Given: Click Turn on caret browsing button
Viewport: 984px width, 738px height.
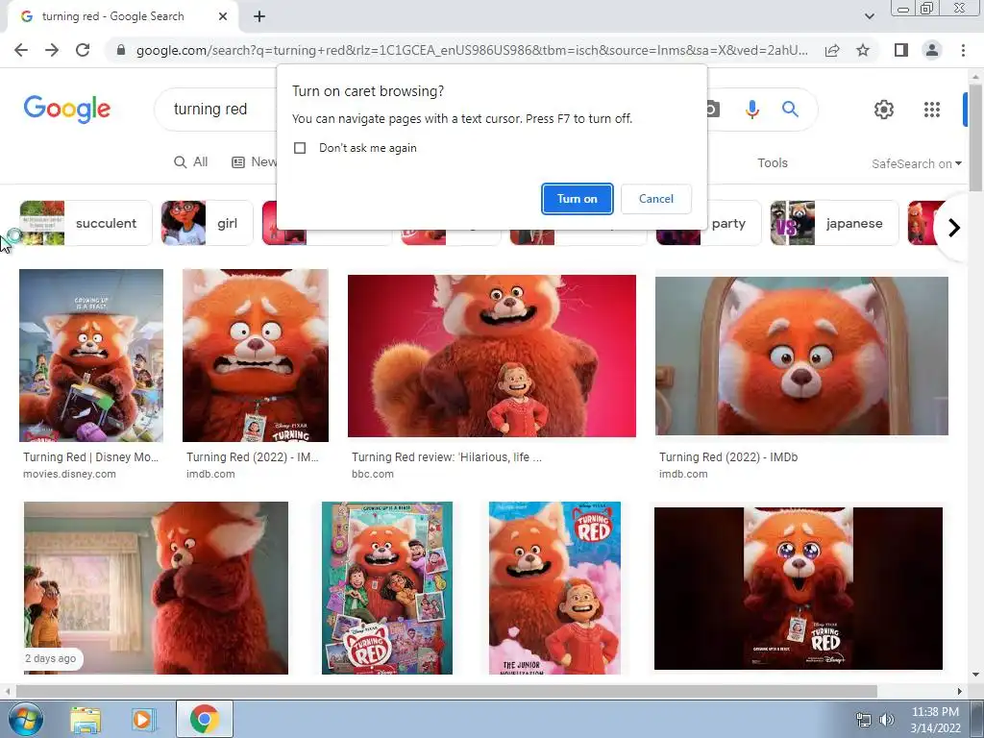Looking at the screenshot, I should pos(577,199).
